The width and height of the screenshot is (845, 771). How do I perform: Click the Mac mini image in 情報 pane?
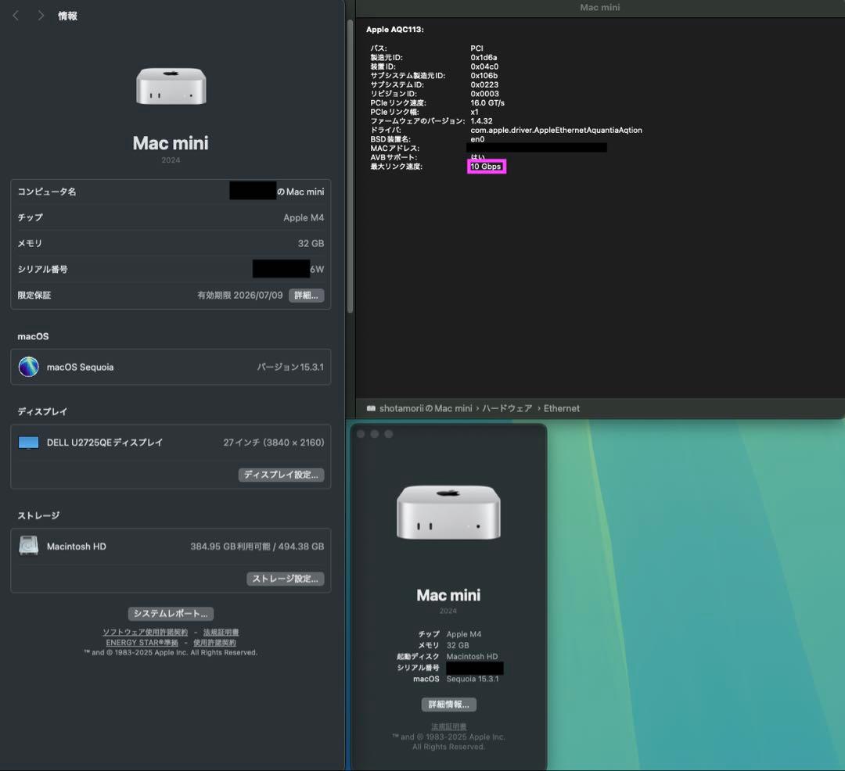171,86
